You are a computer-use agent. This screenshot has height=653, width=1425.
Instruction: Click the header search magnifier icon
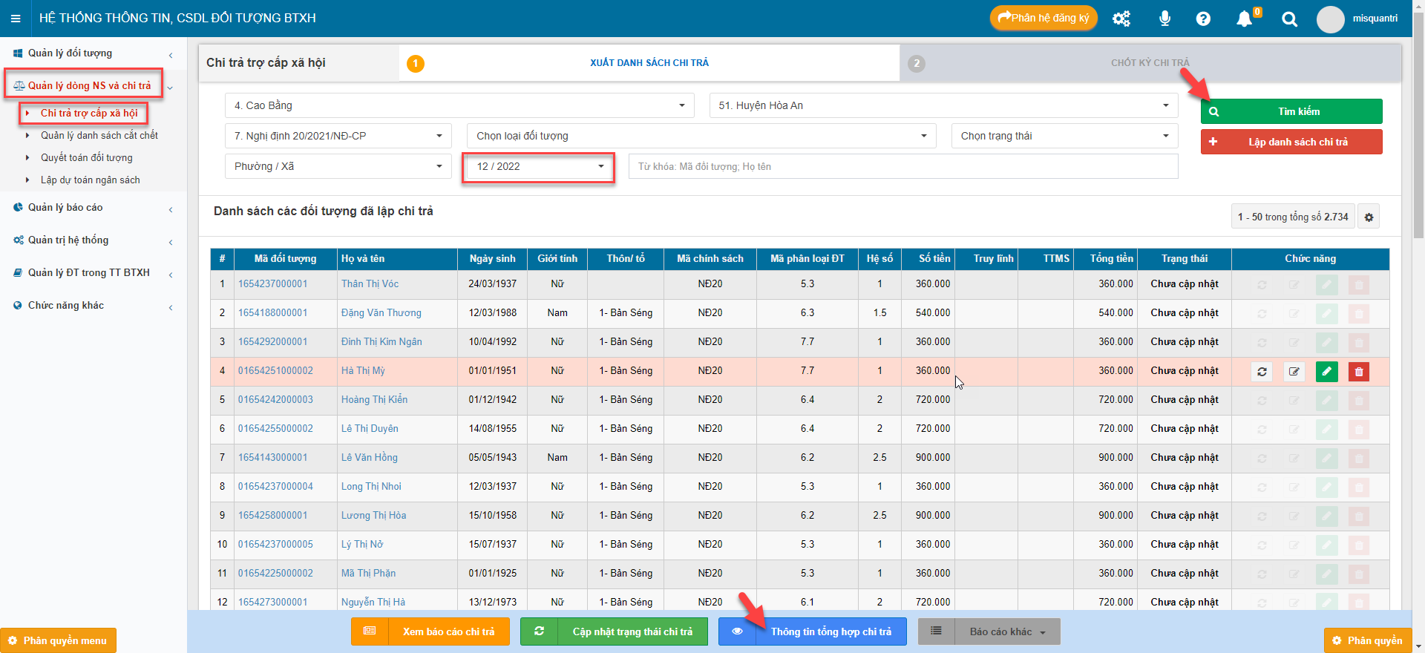click(x=1289, y=19)
